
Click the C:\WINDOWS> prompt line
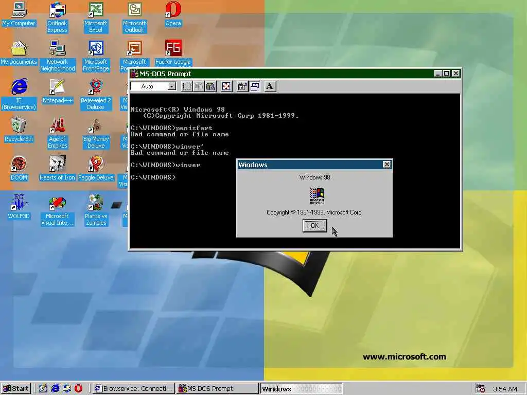tap(153, 177)
